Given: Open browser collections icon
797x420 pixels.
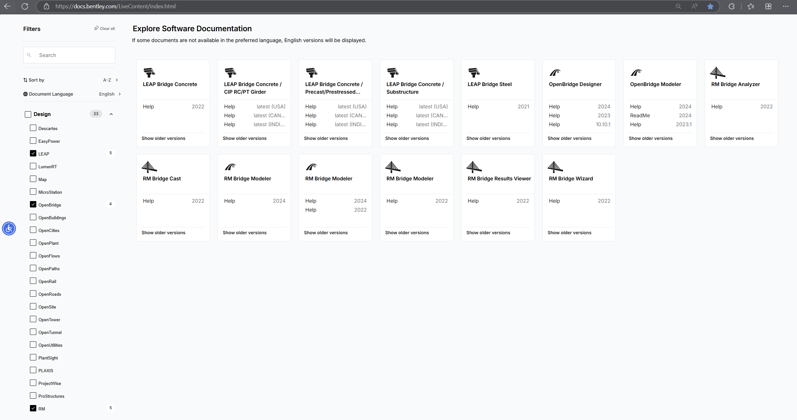Looking at the screenshot, I should [x=768, y=6].
